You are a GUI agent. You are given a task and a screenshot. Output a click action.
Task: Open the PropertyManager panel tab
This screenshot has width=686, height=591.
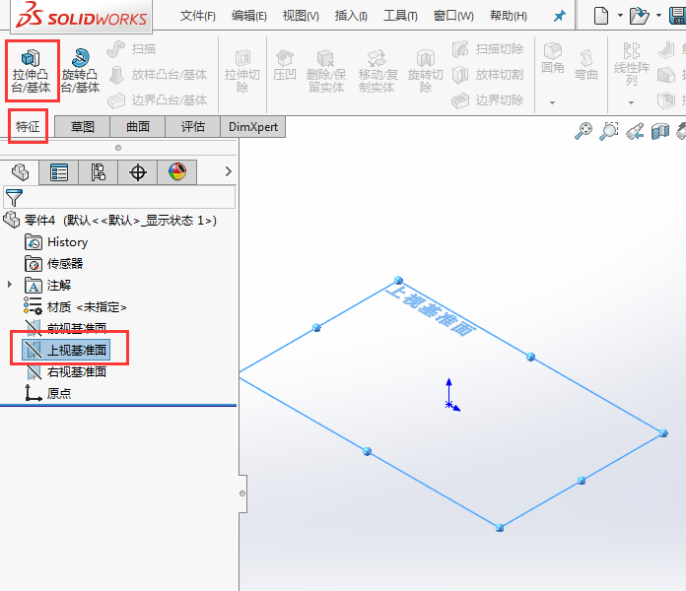coord(59,172)
